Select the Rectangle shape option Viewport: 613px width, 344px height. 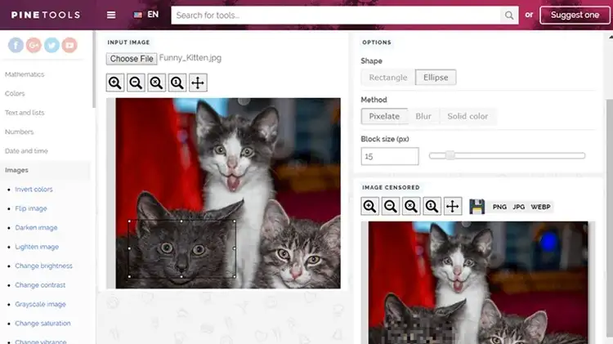point(387,78)
